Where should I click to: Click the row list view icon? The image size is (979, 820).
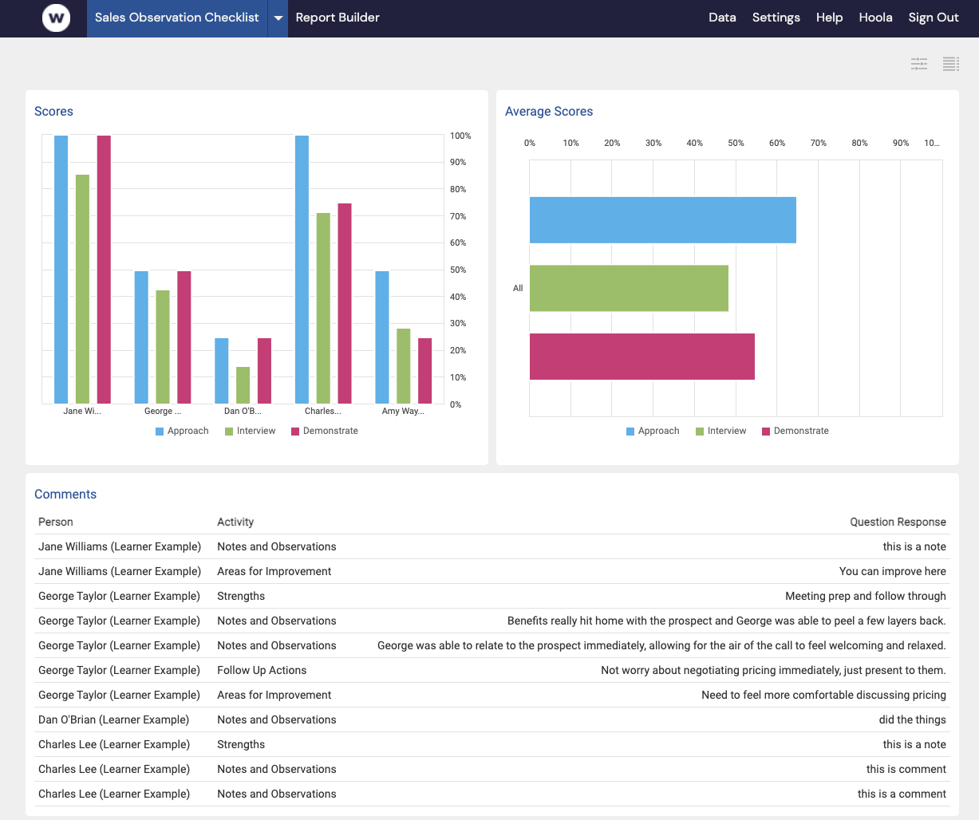950,64
